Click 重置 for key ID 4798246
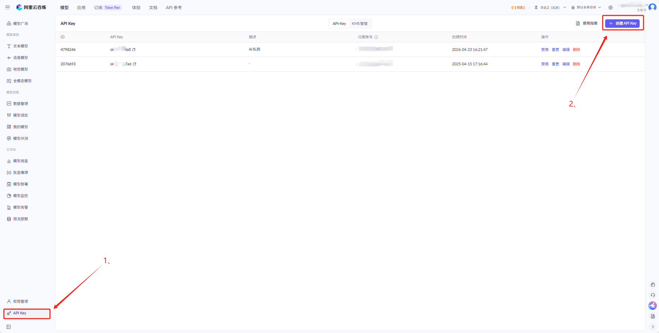This screenshot has width=659, height=333. coord(556,50)
